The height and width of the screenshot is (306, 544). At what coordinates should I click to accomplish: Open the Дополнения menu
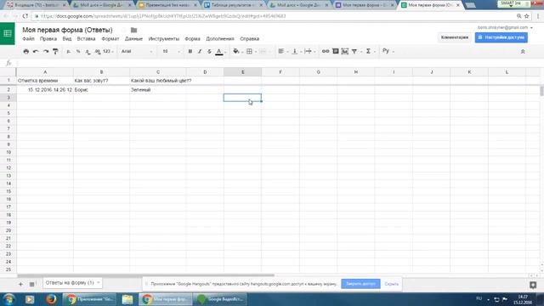(x=220, y=39)
